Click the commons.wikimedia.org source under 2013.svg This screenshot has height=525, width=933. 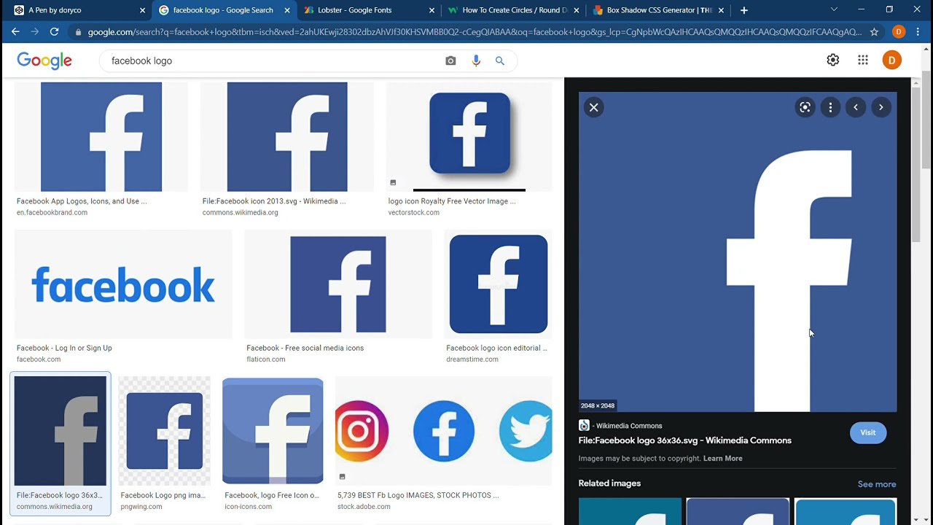(x=241, y=213)
